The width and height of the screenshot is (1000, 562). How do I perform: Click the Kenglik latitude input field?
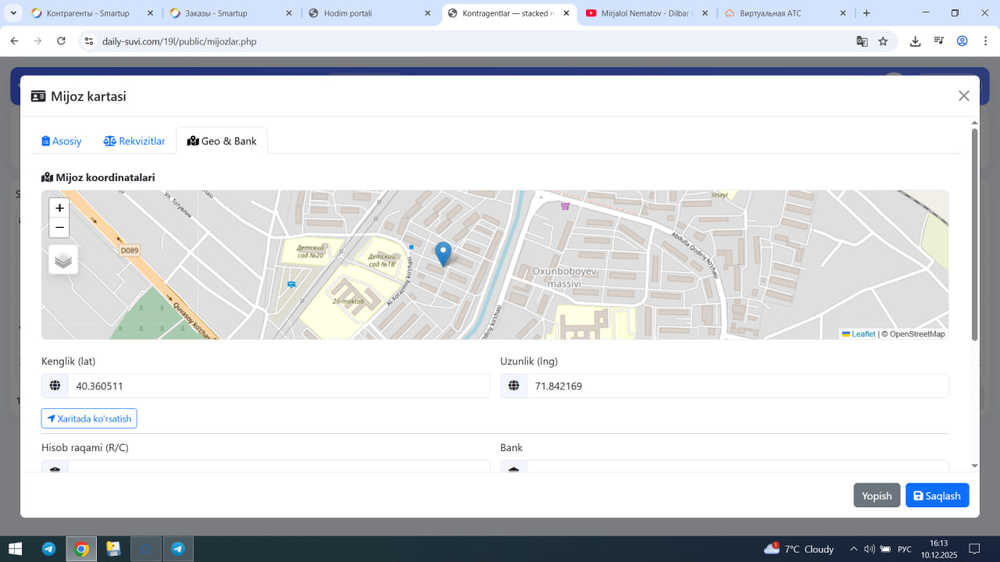tap(278, 386)
